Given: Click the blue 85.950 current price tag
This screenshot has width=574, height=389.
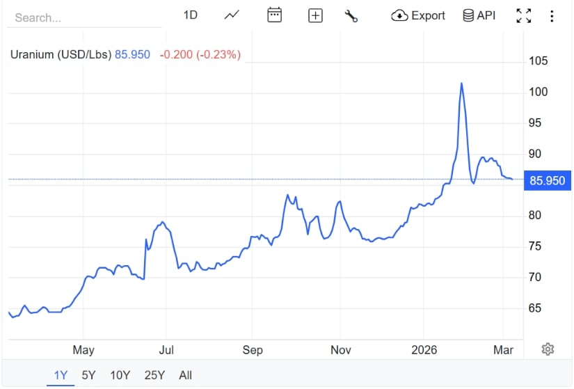Looking at the screenshot, I should [547, 180].
